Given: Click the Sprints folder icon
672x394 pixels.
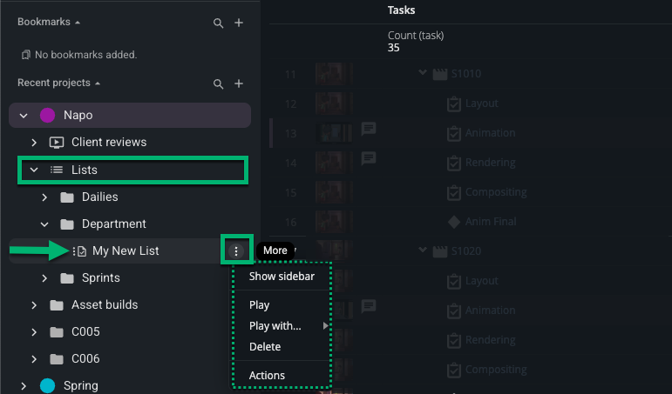Looking at the screenshot, I should (x=67, y=278).
